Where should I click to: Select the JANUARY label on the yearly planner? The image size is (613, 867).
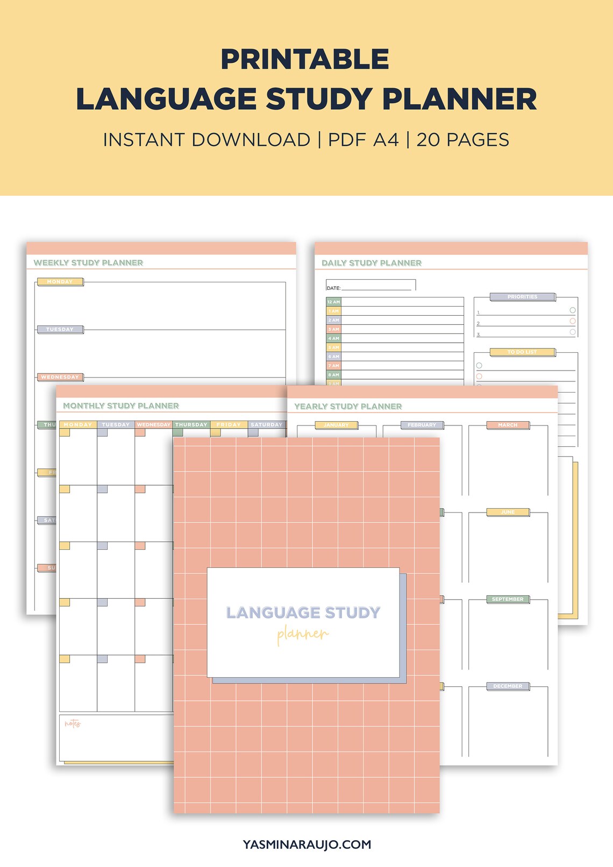336,425
